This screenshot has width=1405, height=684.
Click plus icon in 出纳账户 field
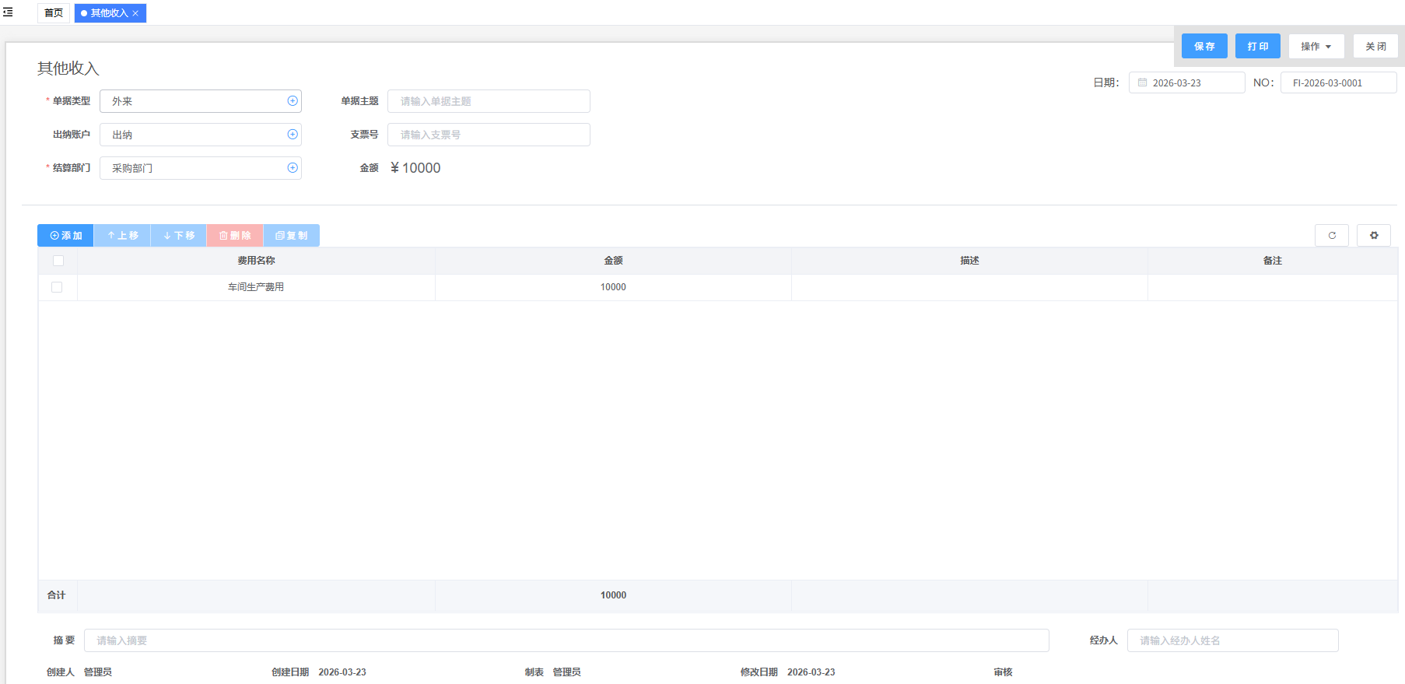pyautogui.click(x=293, y=135)
